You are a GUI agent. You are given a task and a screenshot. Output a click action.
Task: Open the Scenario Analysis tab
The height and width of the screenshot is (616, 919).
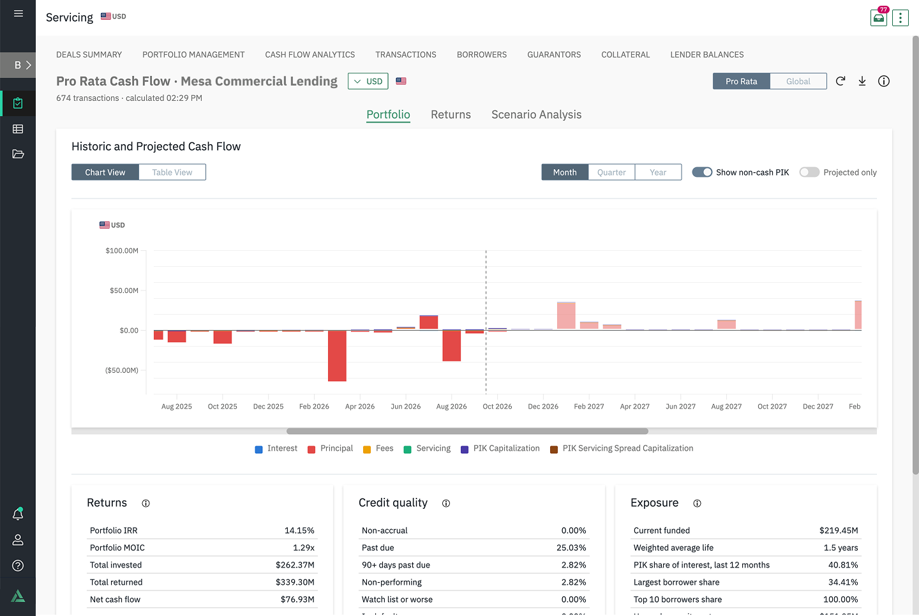(536, 115)
